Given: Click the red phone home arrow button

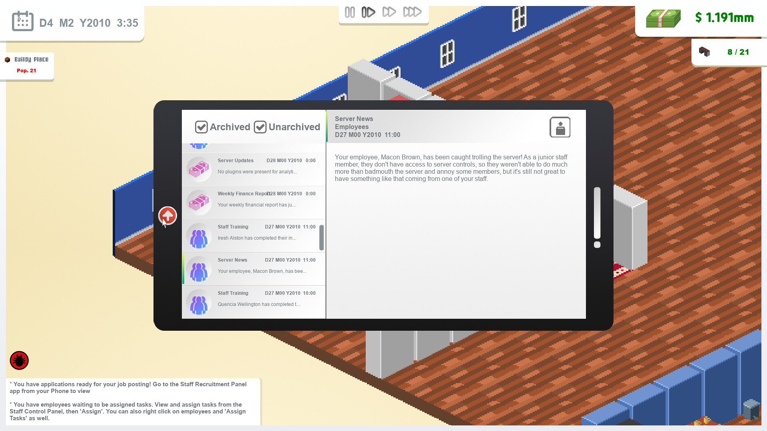Looking at the screenshot, I should pyautogui.click(x=167, y=216).
